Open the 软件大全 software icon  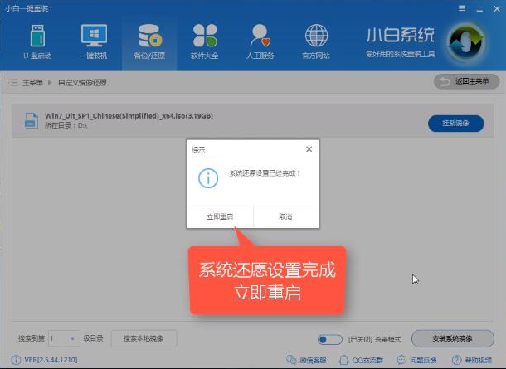[205, 41]
